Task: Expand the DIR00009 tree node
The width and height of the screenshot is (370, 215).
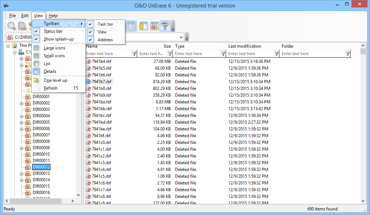Action: click(21, 148)
